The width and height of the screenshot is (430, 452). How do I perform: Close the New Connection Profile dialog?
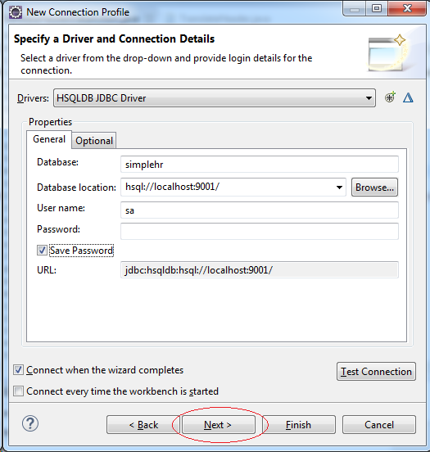(407, 8)
